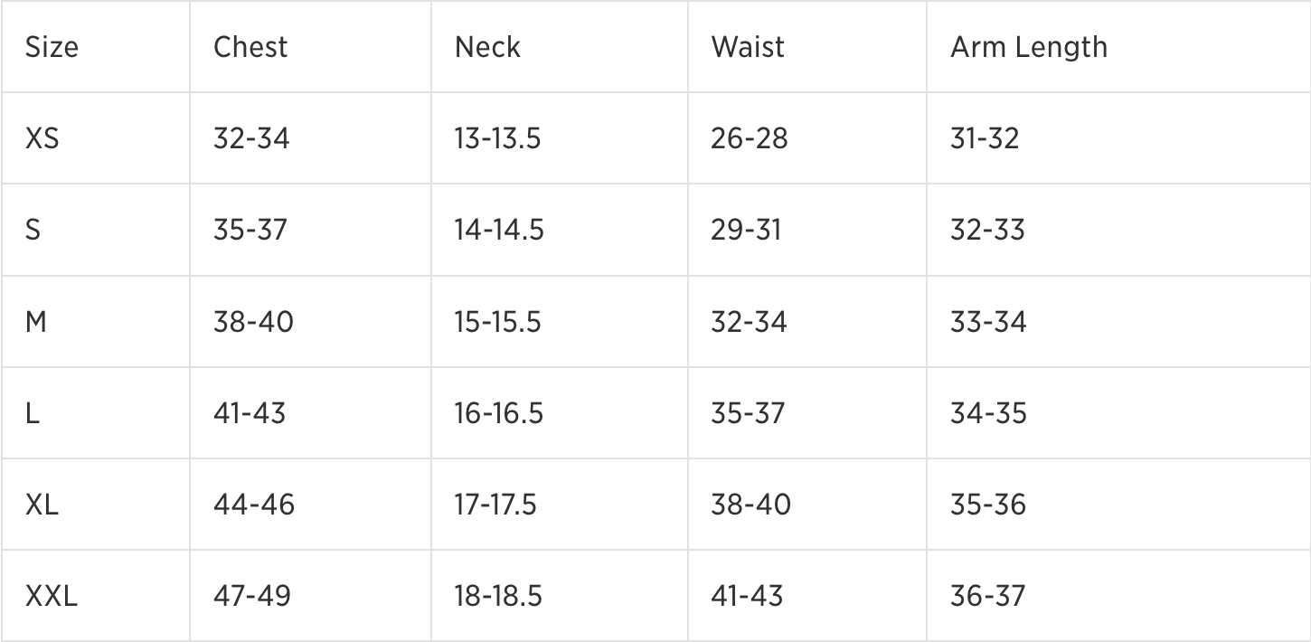The height and width of the screenshot is (642, 1311).
Task: Click waist measurement 32-34 for medium
Action: point(749,321)
